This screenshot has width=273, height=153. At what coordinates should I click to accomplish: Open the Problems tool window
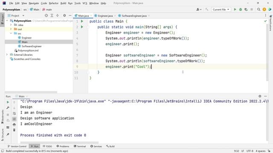(63, 146)
